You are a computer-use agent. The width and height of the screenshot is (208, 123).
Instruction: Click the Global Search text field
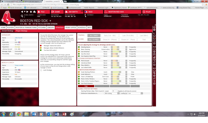[30, 17]
